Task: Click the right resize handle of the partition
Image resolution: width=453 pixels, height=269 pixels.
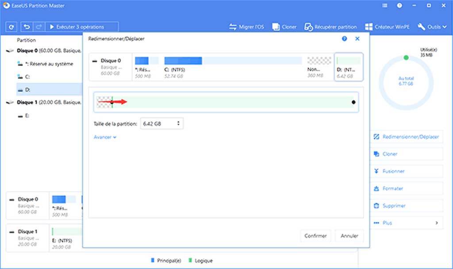Action: click(x=353, y=102)
